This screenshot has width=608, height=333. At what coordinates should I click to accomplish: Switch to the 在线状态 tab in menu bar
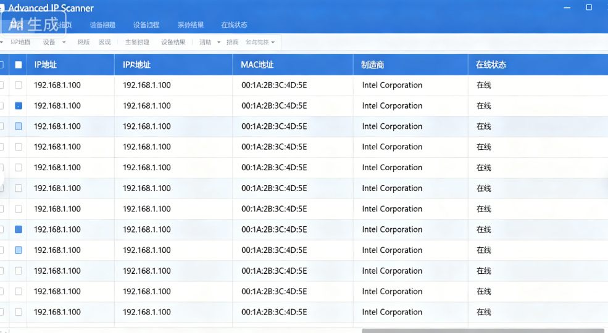pos(234,25)
